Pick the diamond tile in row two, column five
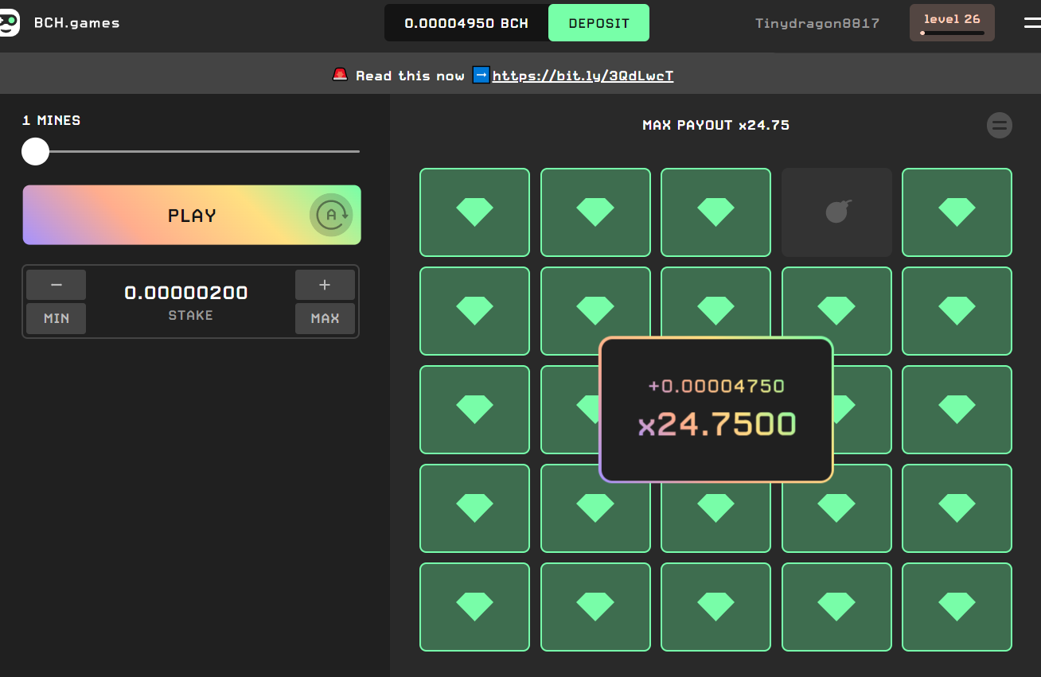Screen dimensions: 1041x677 point(957,311)
